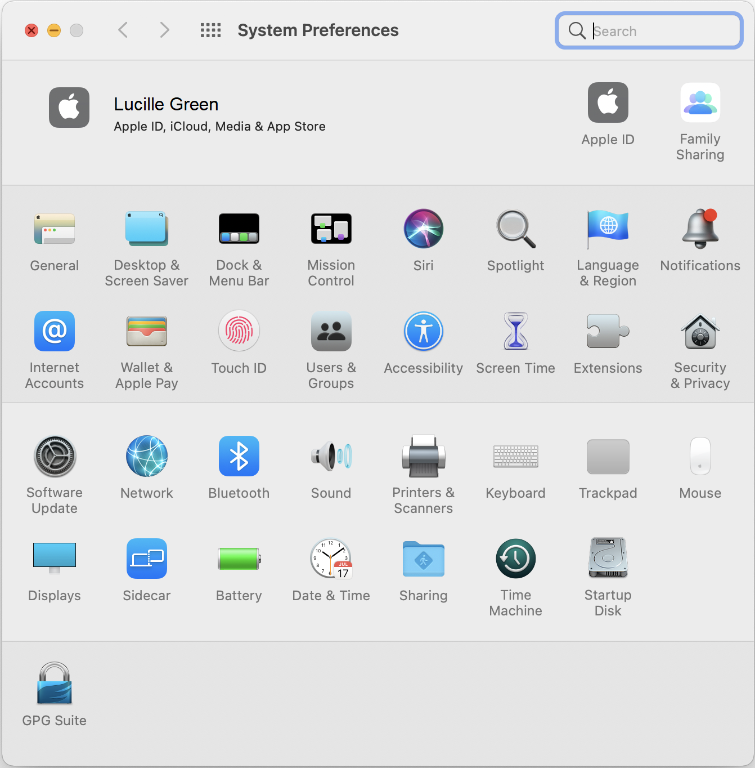755x768 pixels.
Task: Close the System Preferences window
Action: pos(32,30)
